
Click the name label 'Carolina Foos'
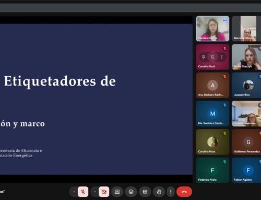click(x=207, y=151)
